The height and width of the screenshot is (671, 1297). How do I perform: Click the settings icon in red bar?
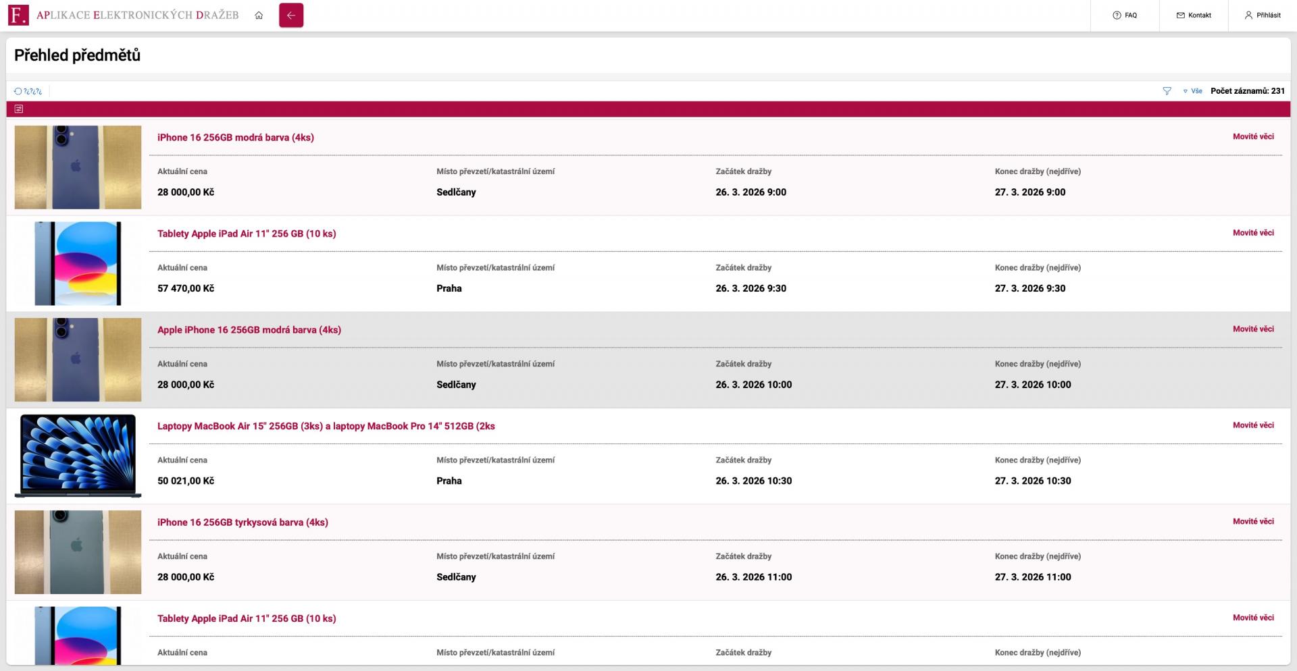[x=19, y=109]
